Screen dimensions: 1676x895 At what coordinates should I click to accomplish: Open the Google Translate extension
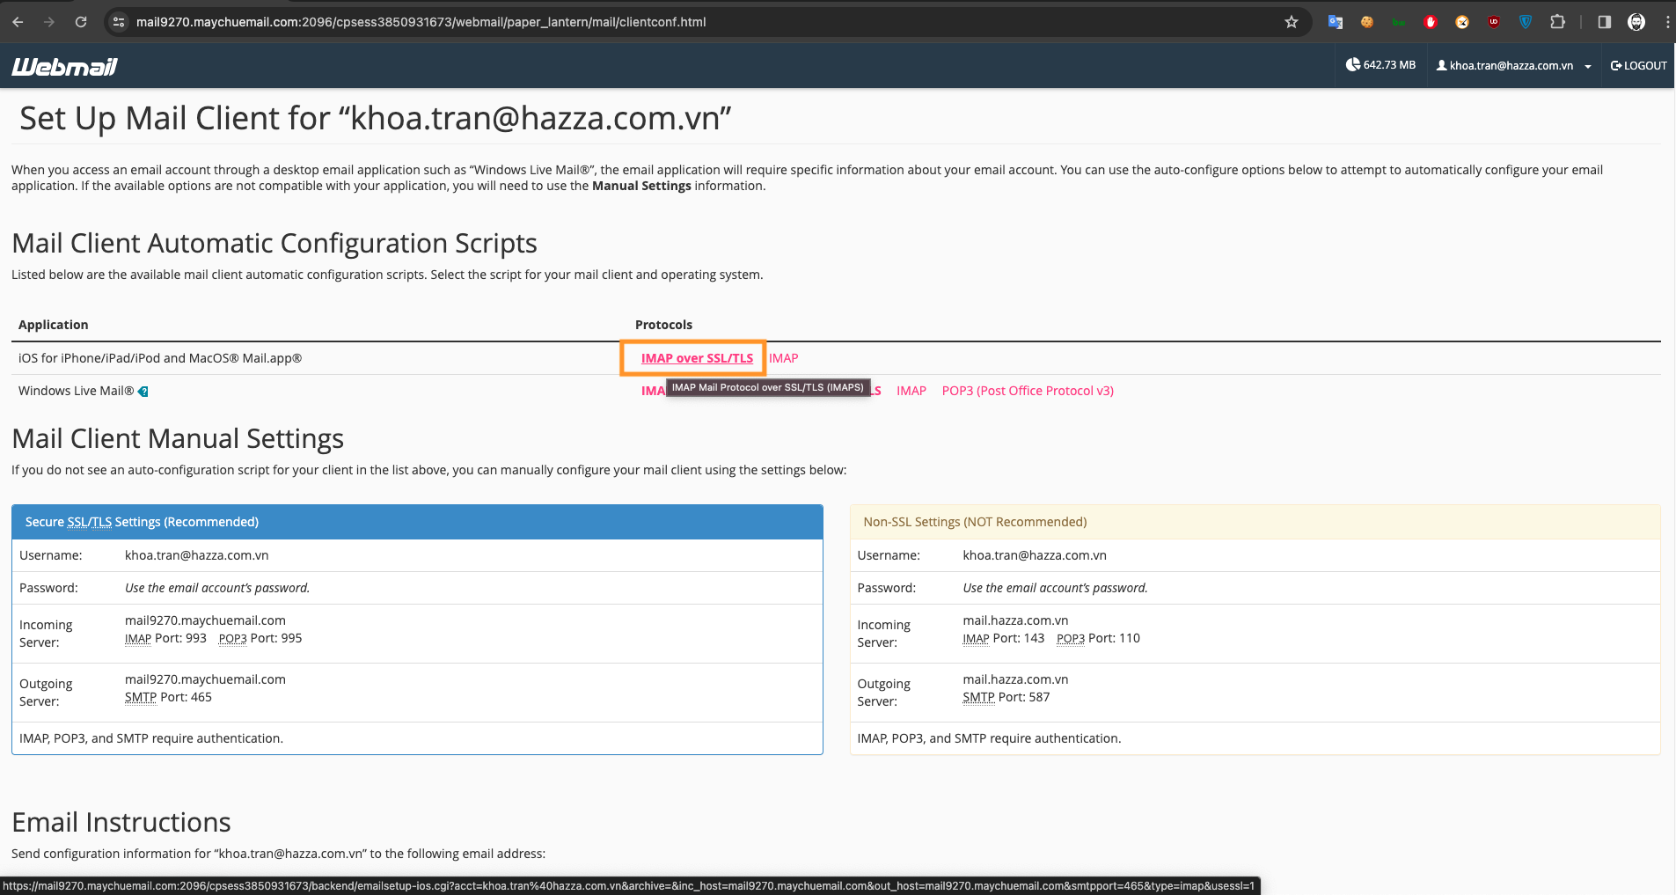point(1336,21)
